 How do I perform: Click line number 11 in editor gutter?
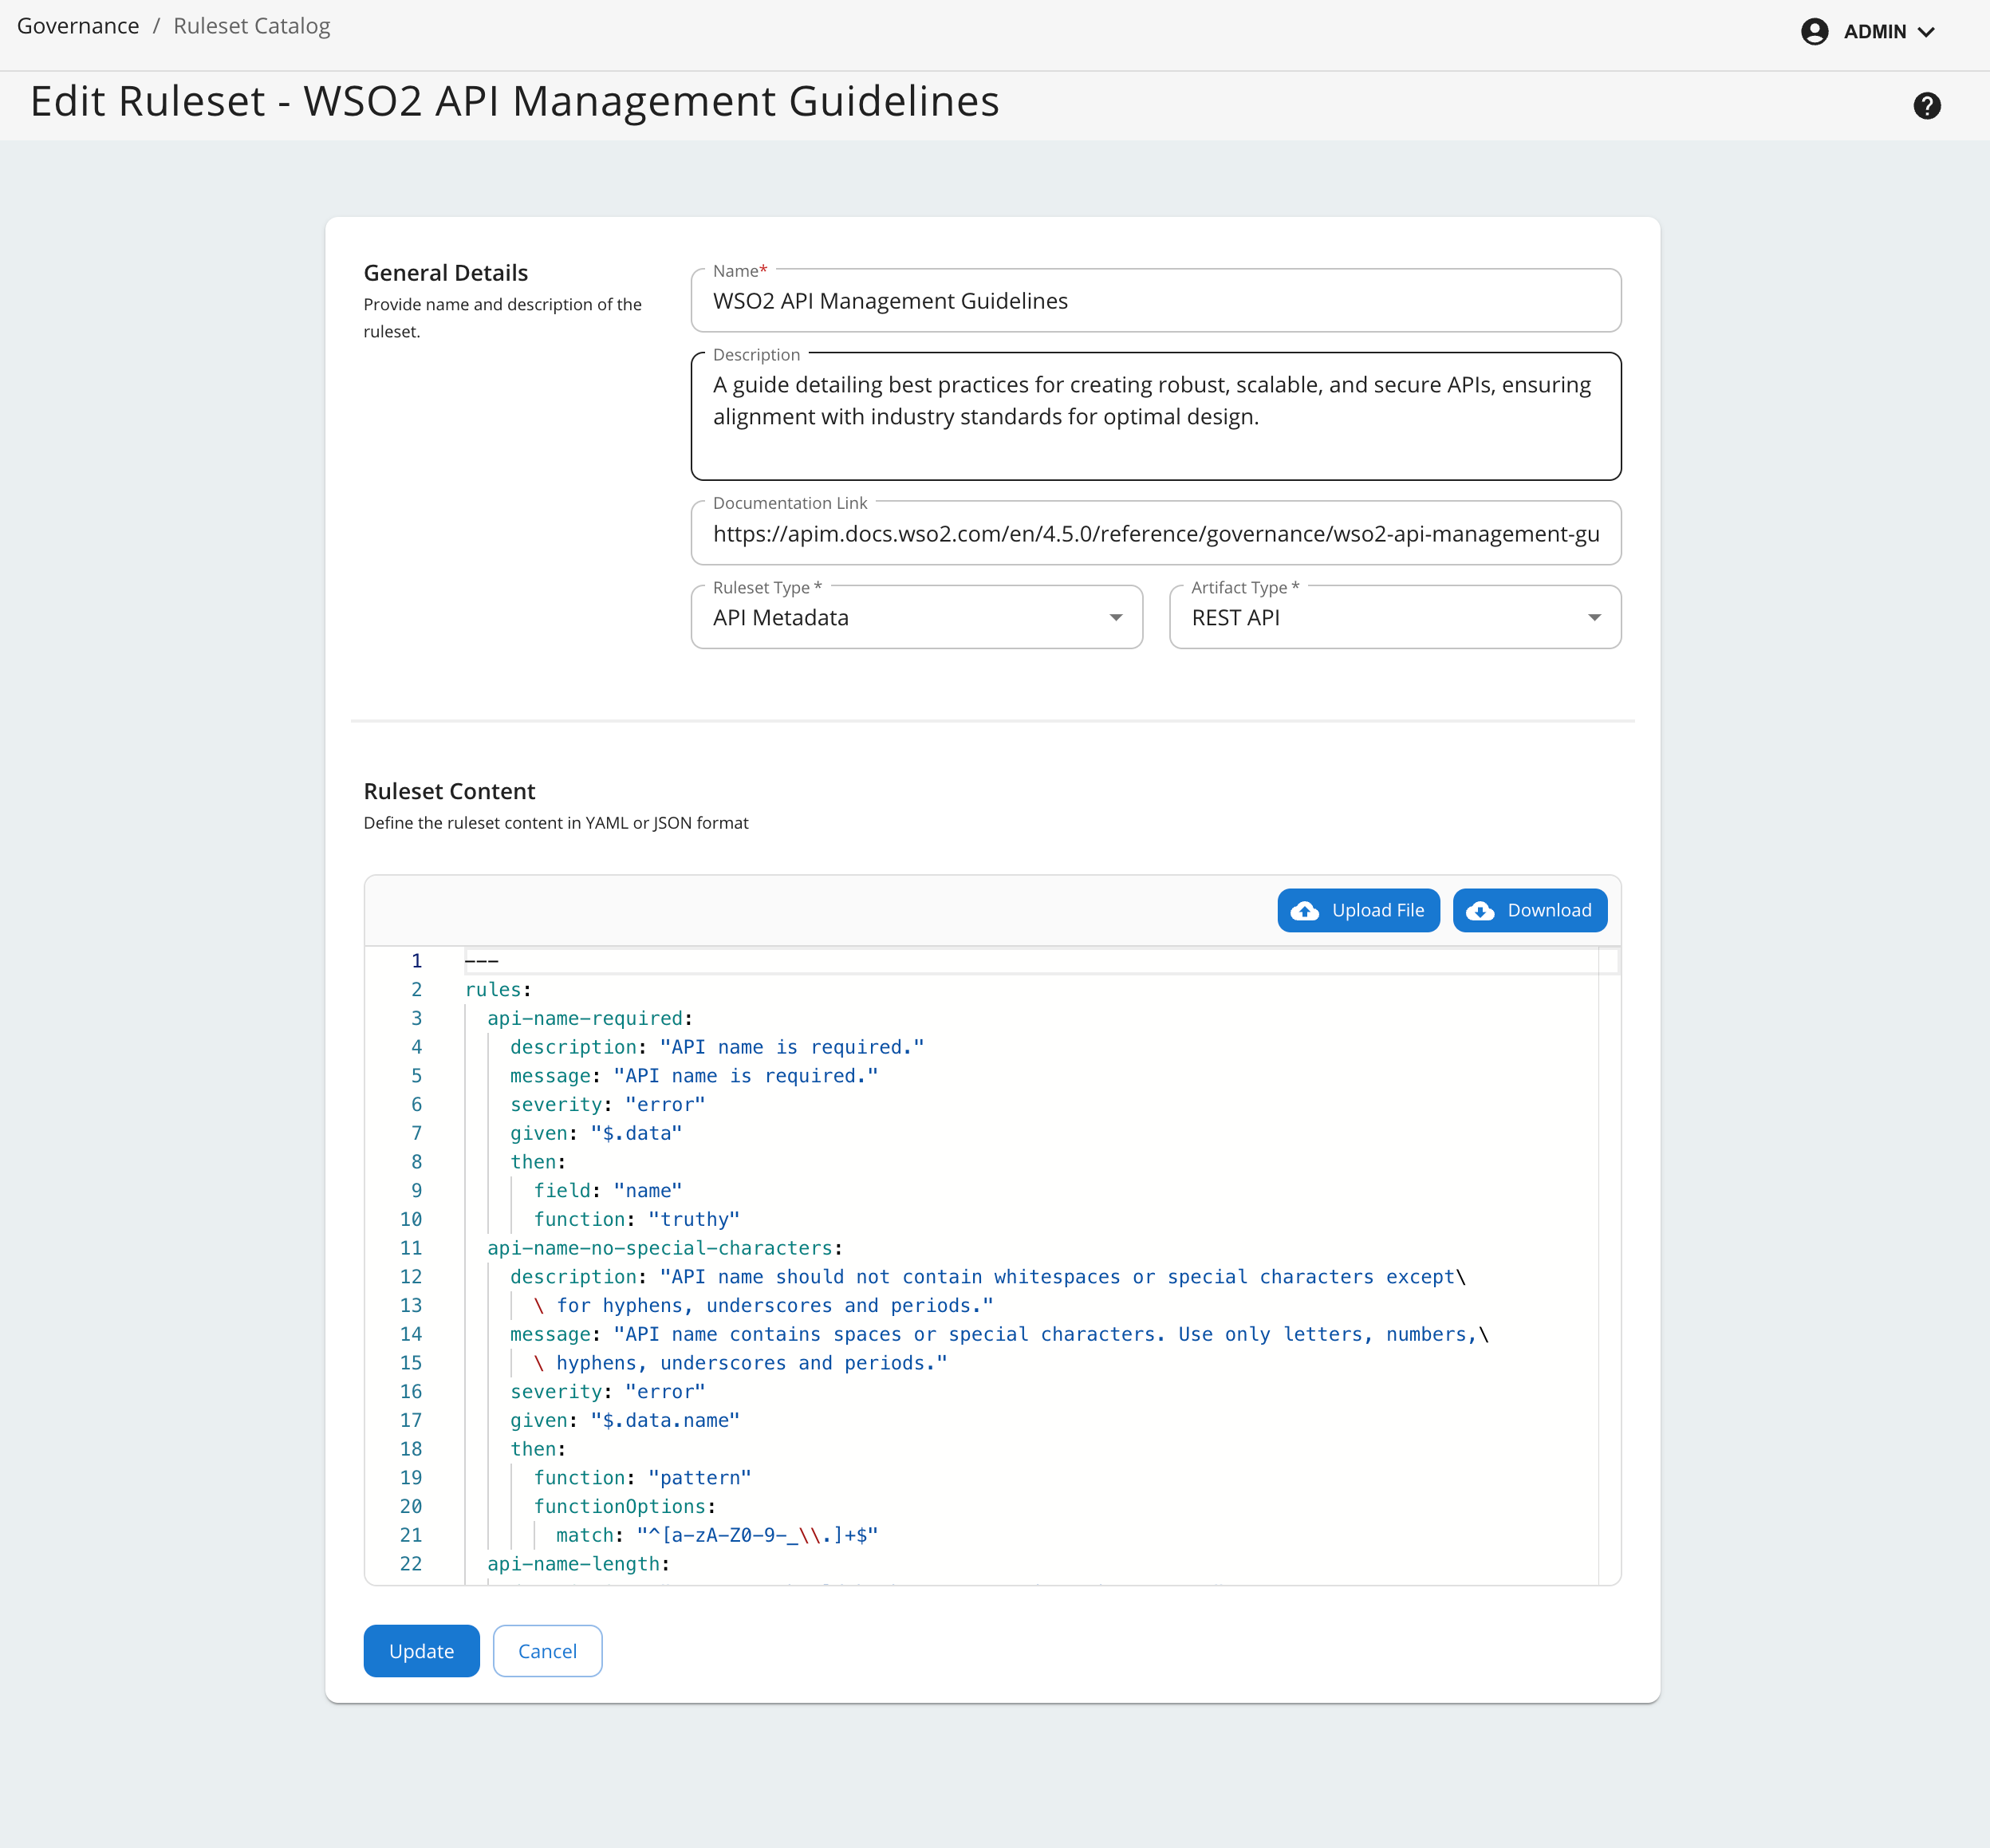pos(411,1248)
